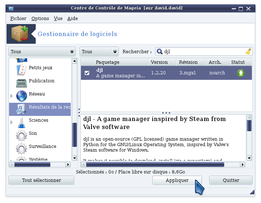Screen dimensions: 261x203
Task: Clear the search with the broom icon
Action: [x=248, y=51]
